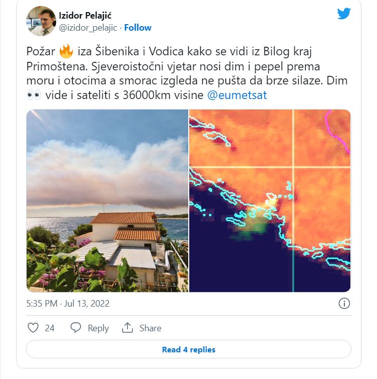Image resolution: width=377 pixels, height=379 pixels.
Task: Click the Reply text label
Action: (98, 328)
